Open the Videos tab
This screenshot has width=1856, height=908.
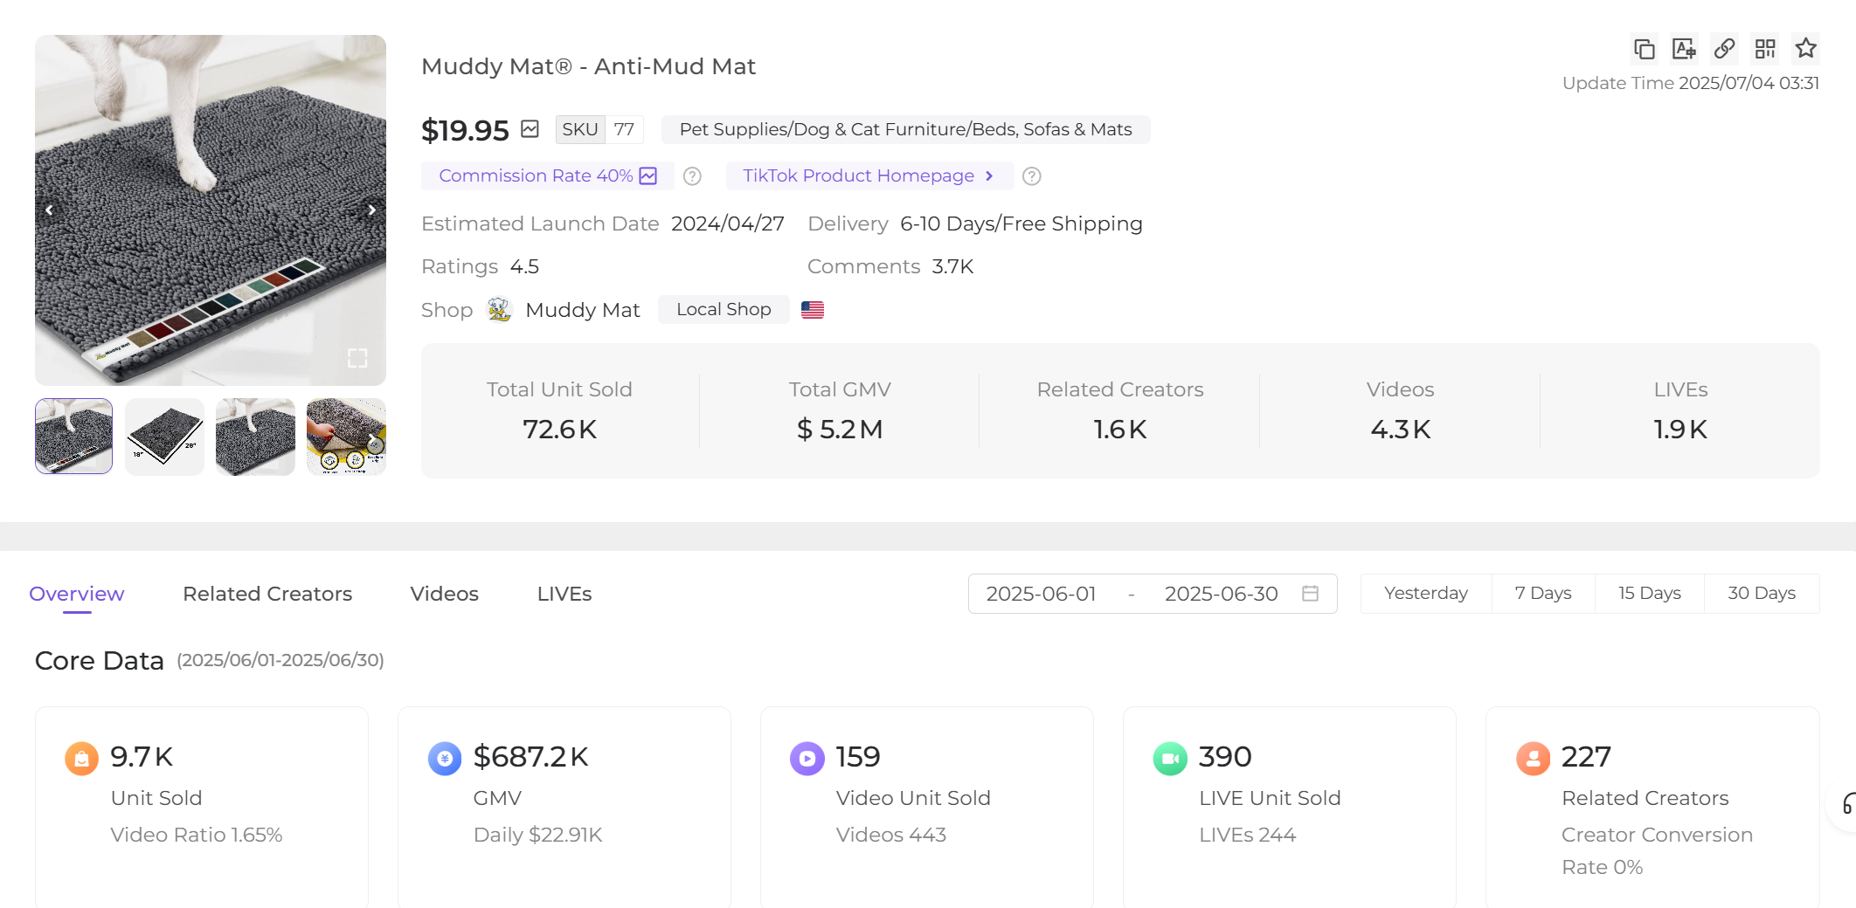coord(444,594)
